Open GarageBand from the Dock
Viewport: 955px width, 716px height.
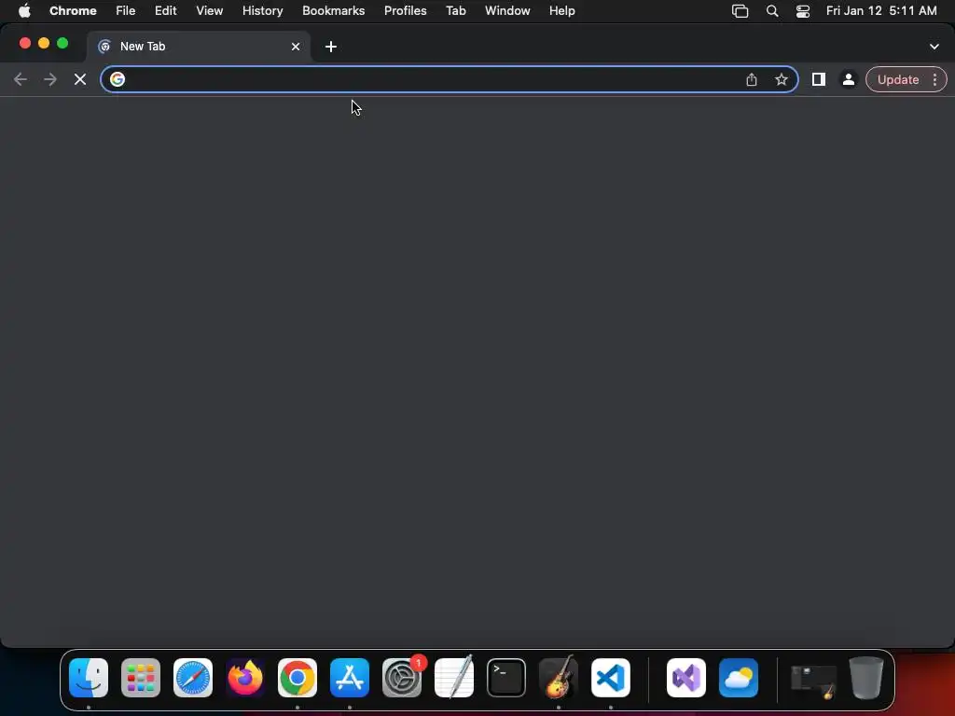559,678
